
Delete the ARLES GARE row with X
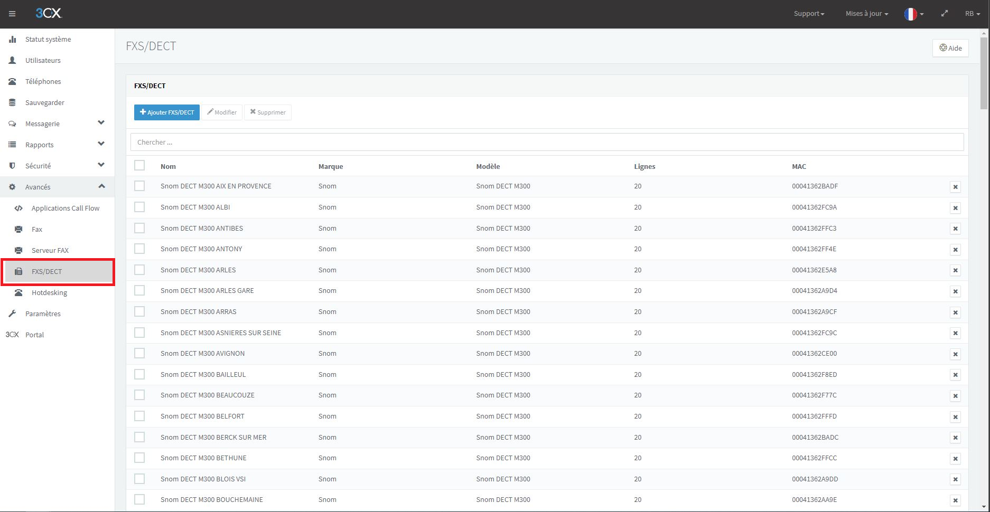tap(955, 291)
